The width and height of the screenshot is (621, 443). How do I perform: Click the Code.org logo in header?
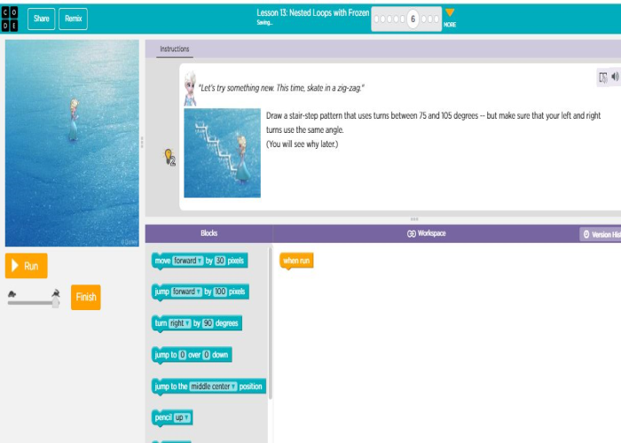(12, 18)
